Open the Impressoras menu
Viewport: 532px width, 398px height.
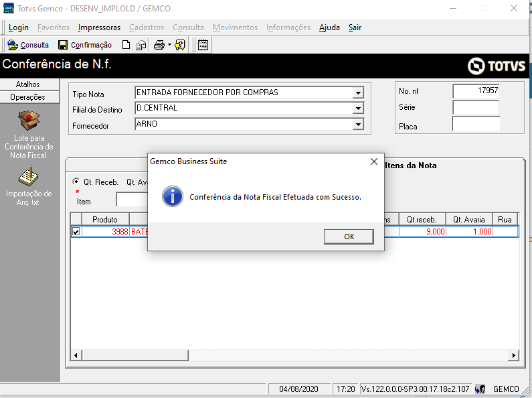click(99, 27)
